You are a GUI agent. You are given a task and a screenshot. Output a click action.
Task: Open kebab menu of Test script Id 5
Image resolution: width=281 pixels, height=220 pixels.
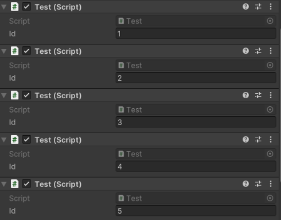(x=271, y=184)
